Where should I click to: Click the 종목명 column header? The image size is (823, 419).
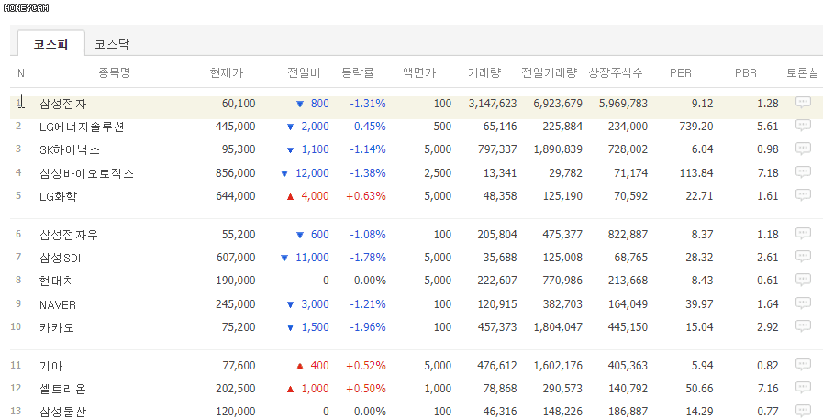coord(115,73)
